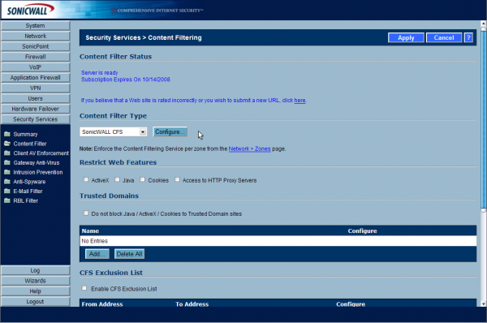Open the VoIP menu
Image resolution: width=487 pixels, height=323 pixels.
[x=36, y=67]
